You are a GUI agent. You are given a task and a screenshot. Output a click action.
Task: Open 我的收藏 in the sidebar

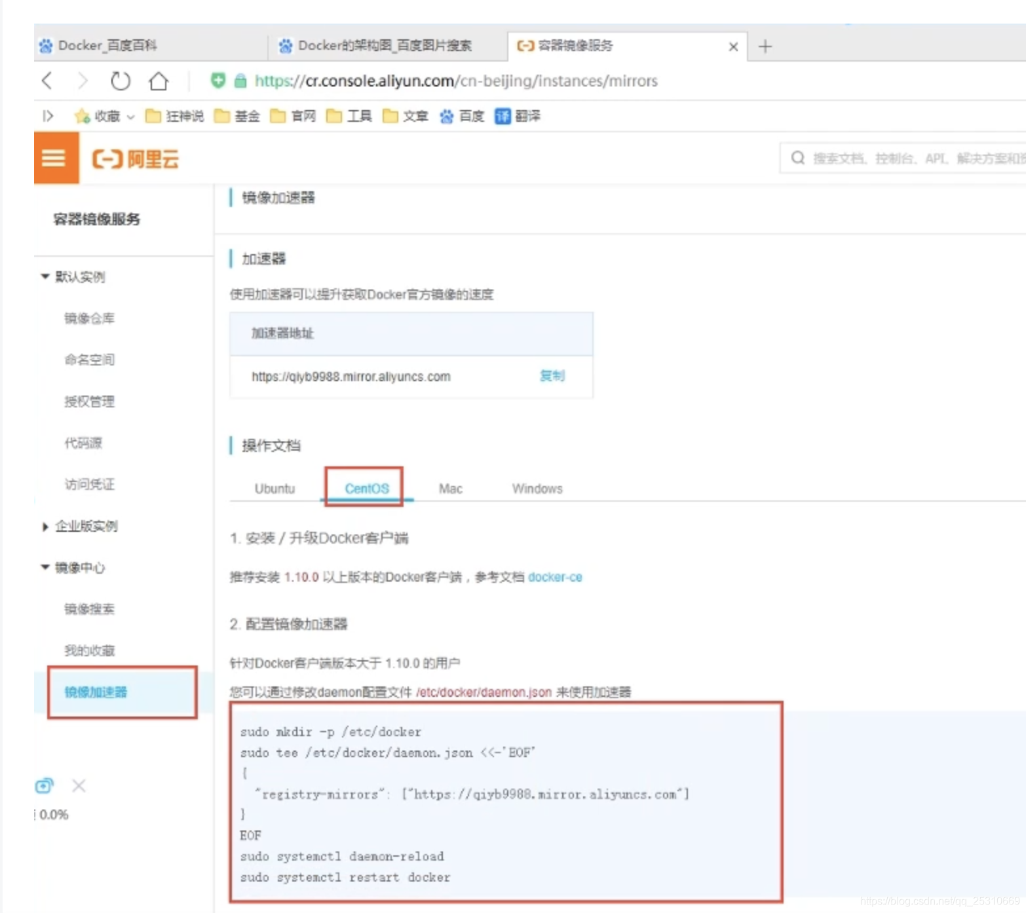click(x=89, y=650)
